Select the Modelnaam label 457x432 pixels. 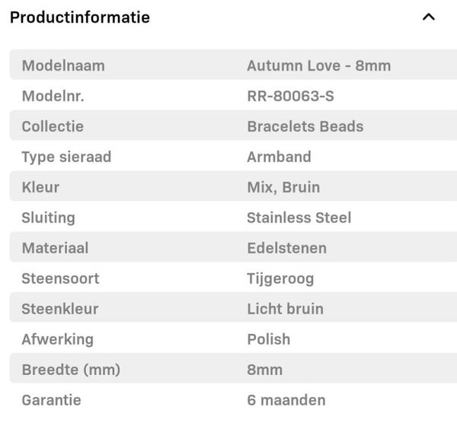(63, 65)
